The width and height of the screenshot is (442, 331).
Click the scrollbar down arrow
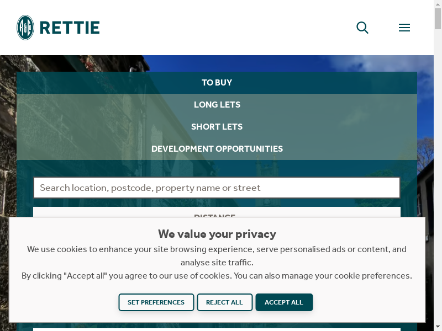tap(438, 327)
